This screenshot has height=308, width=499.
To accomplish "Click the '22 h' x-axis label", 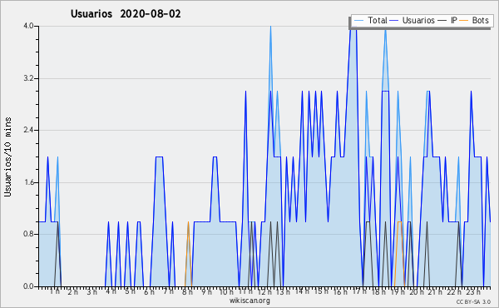I will [454, 291].
